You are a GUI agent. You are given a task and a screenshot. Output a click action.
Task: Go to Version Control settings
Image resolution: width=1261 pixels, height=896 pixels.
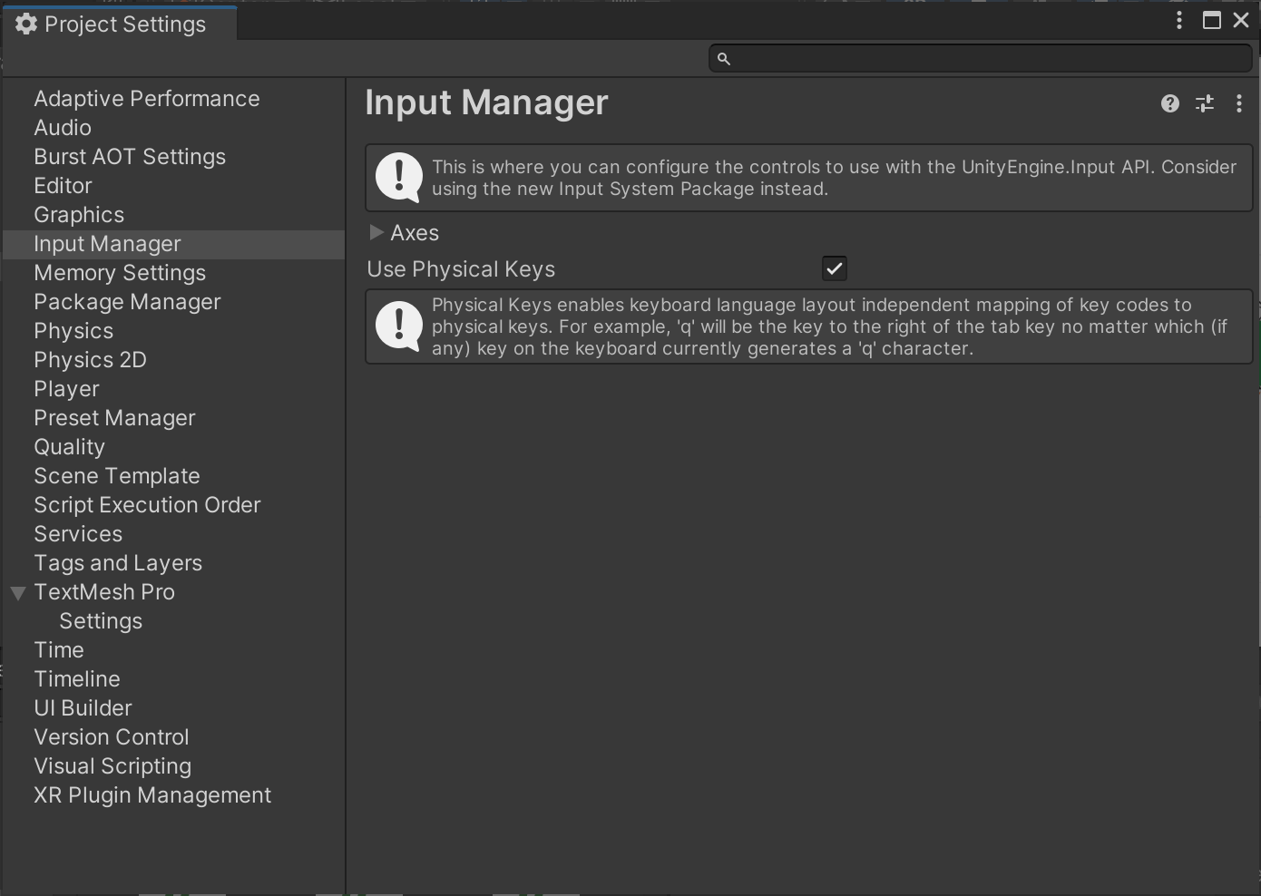tap(112, 737)
